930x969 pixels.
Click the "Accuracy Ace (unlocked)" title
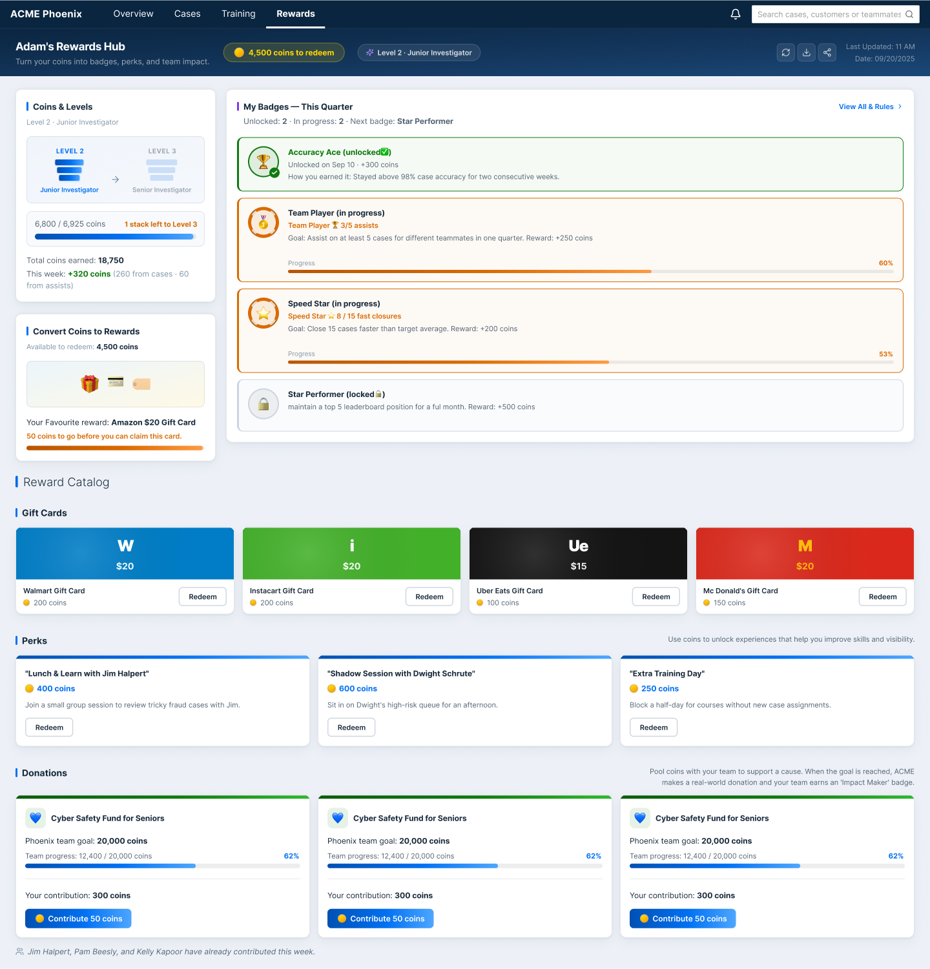pos(340,152)
